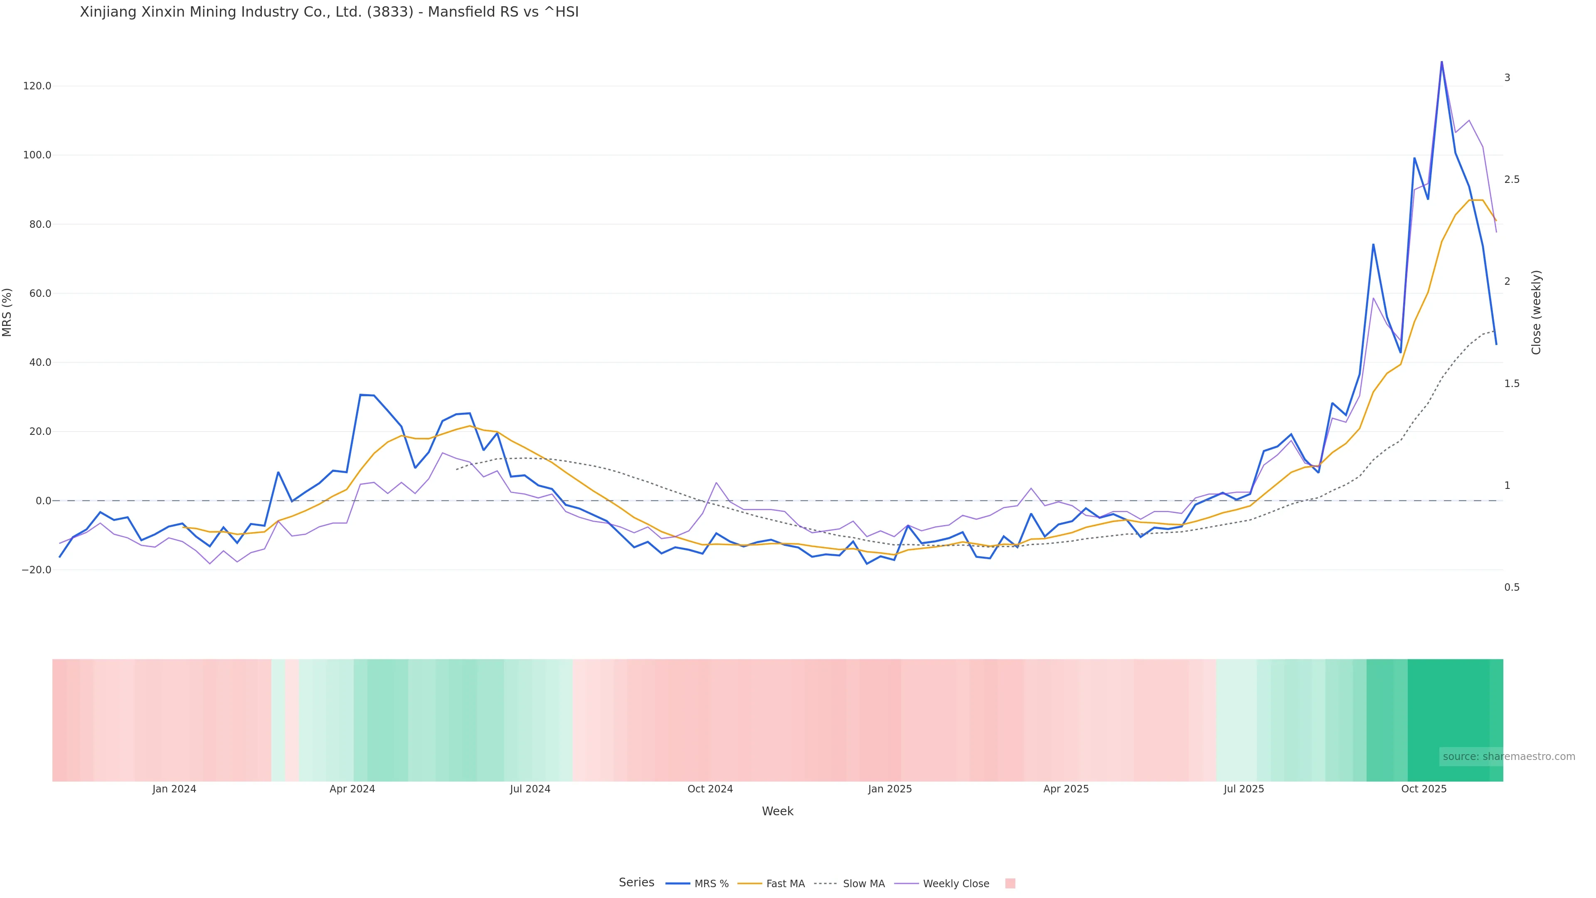Click the highest peak of the blue MRS line
1596x898 pixels.
pos(1442,62)
